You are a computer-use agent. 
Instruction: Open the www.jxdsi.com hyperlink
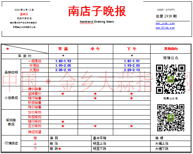click(165, 23)
